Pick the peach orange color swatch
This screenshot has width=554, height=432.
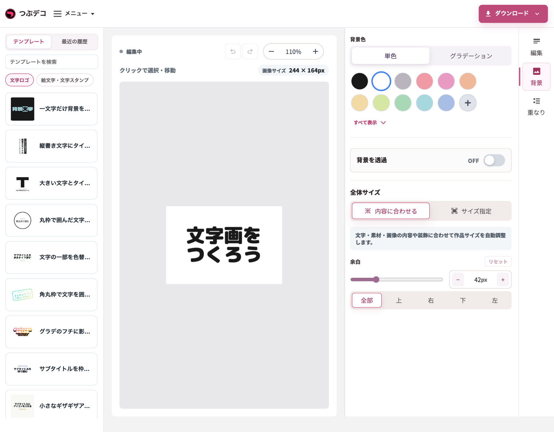click(468, 81)
